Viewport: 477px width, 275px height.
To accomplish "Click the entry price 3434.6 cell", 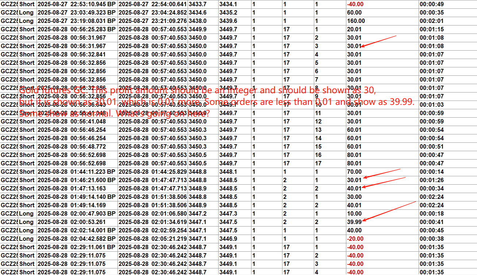I will [x=203, y=12].
